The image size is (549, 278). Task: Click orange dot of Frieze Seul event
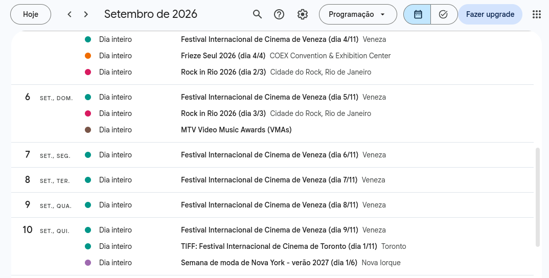(x=88, y=56)
